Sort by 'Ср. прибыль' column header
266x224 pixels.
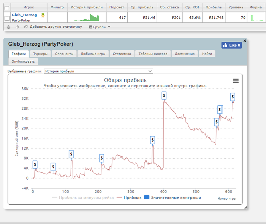click(142, 7)
